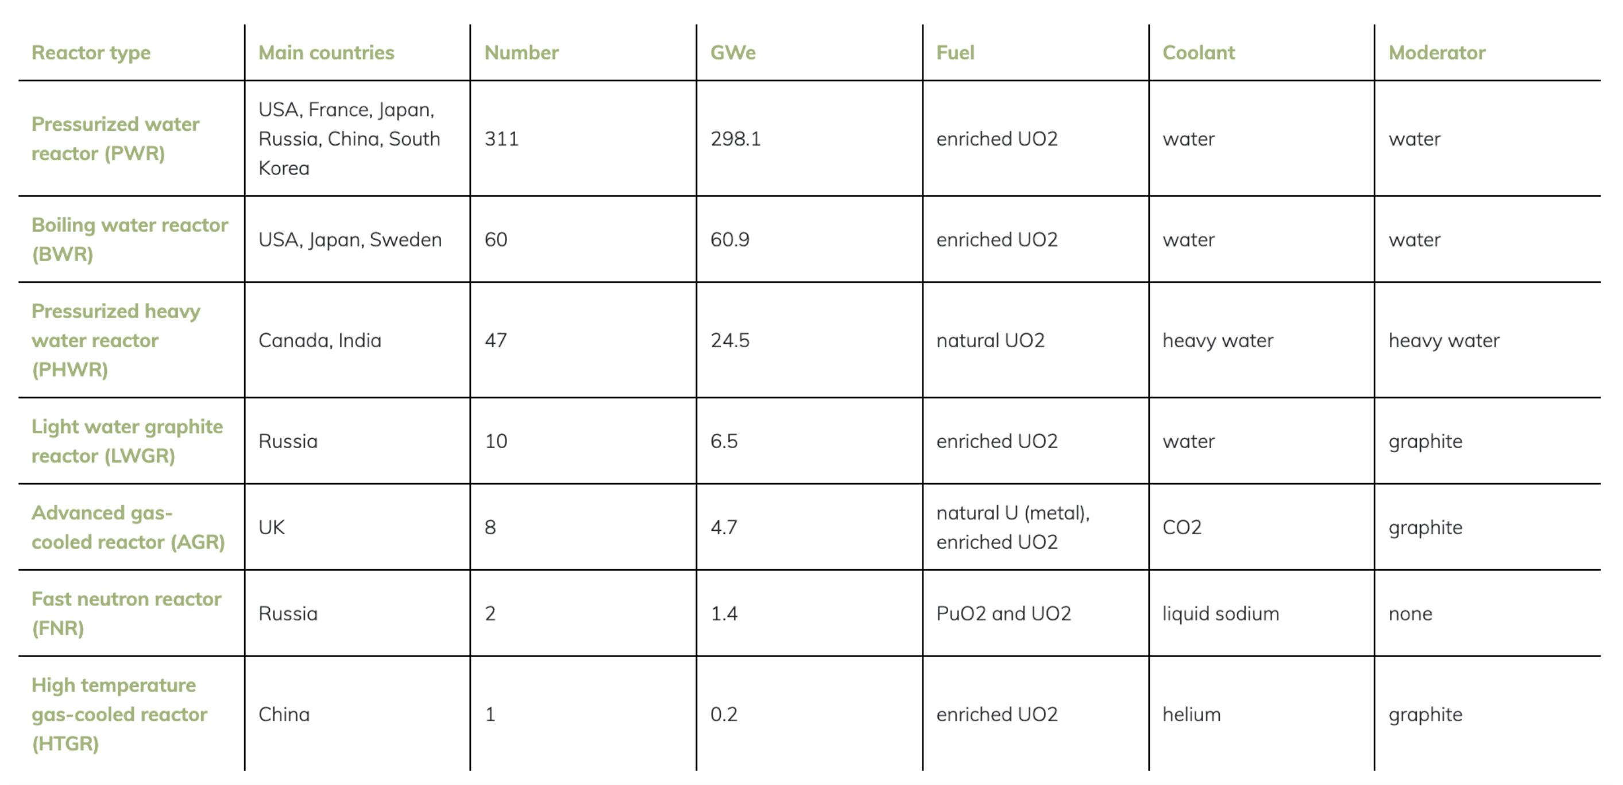The image size is (1623, 785).
Task: Click the Reactor type column header
Action: [x=91, y=53]
